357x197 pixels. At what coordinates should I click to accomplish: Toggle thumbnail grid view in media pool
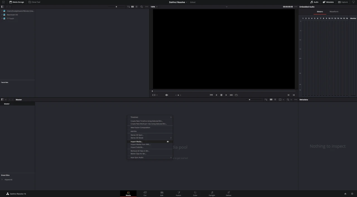[x=271, y=100]
